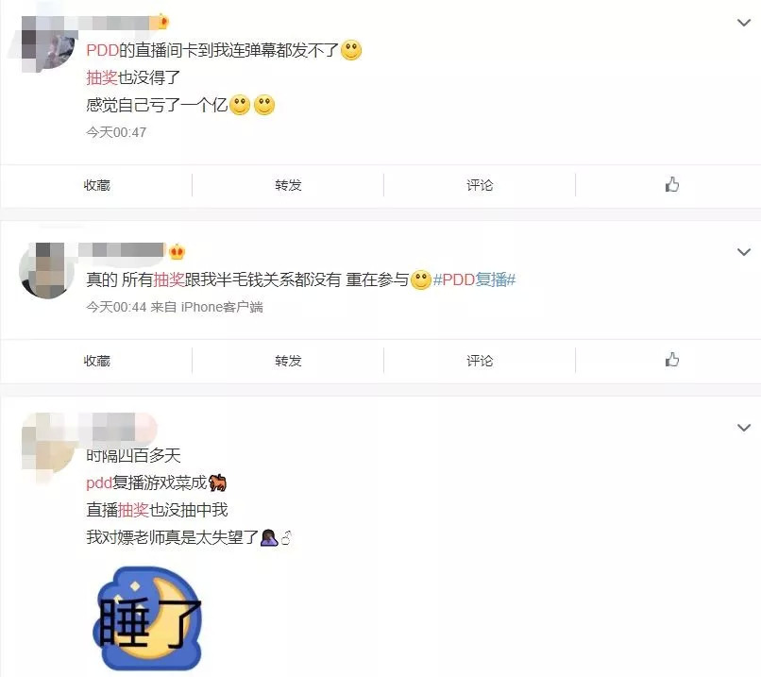Image resolution: width=761 pixels, height=677 pixels.
Task: Click 转发 under the first post
Action: 288,185
